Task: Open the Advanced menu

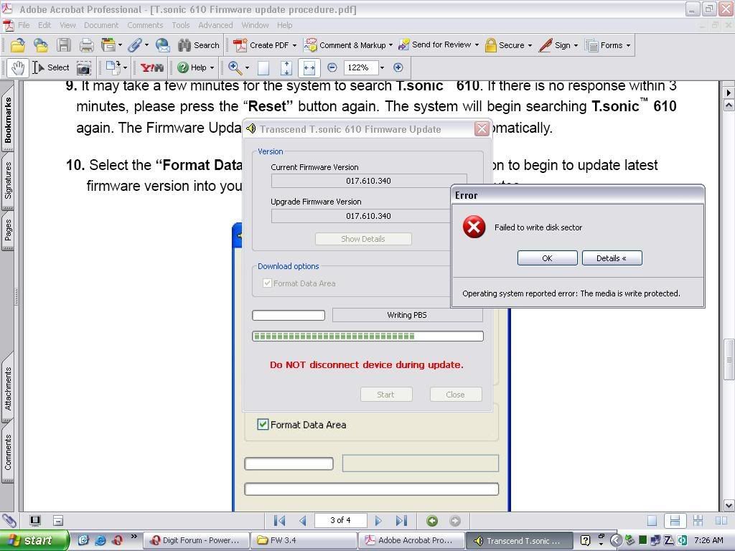Action: click(x=215, y=25)
